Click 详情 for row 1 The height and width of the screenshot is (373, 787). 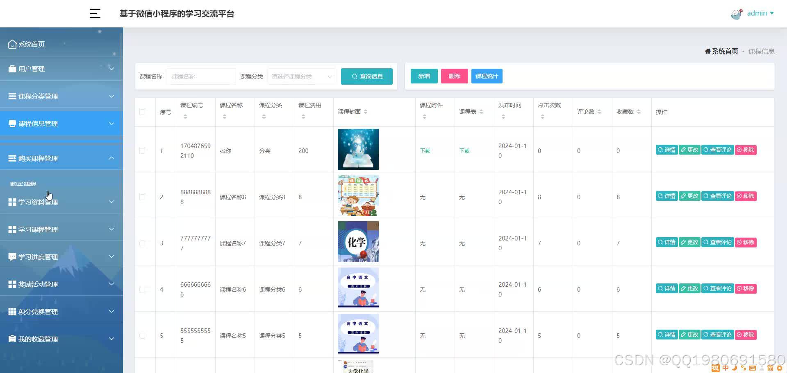coord(666,150)
